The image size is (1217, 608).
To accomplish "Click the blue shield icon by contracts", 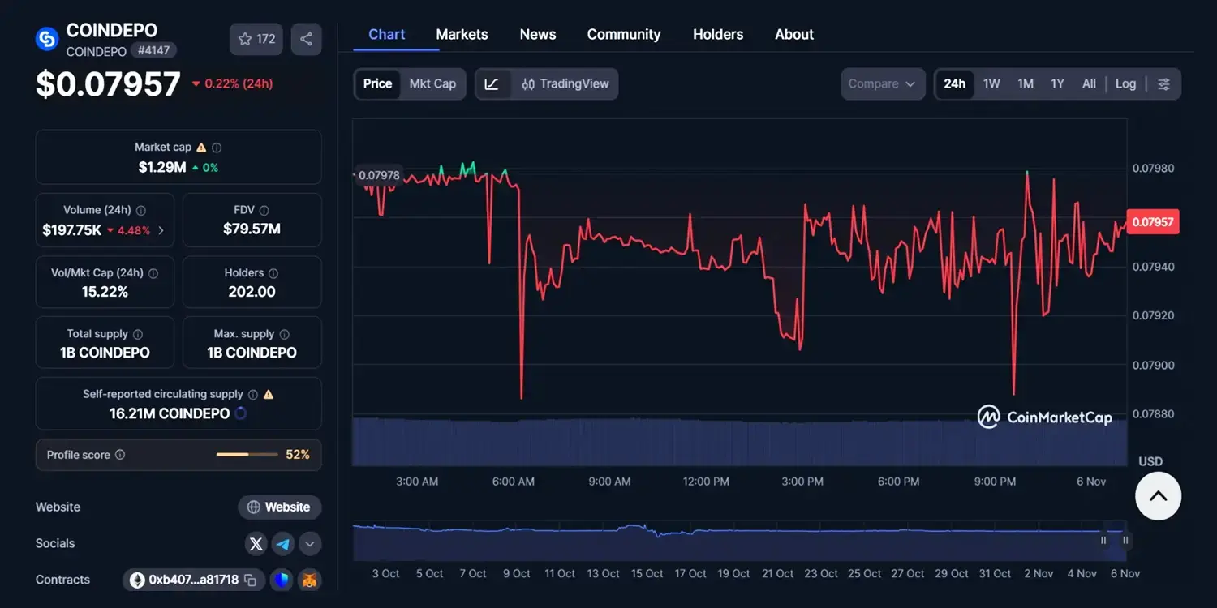I will click(281, 580).
